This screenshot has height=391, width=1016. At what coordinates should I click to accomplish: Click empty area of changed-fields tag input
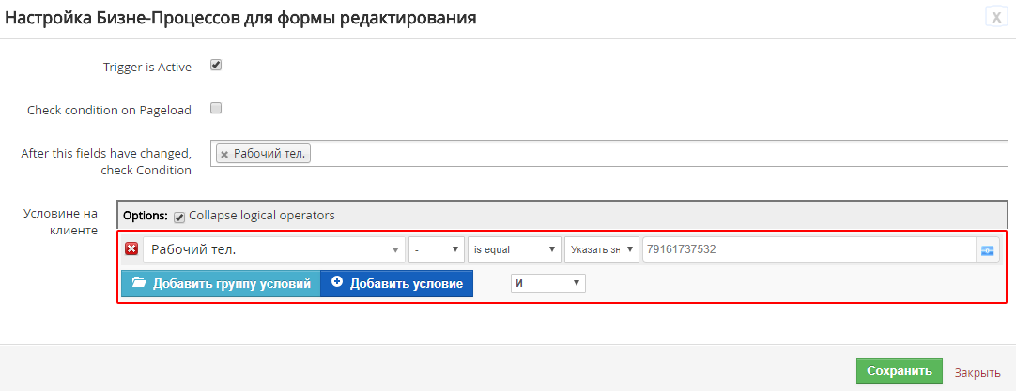[x=657, y=154]
